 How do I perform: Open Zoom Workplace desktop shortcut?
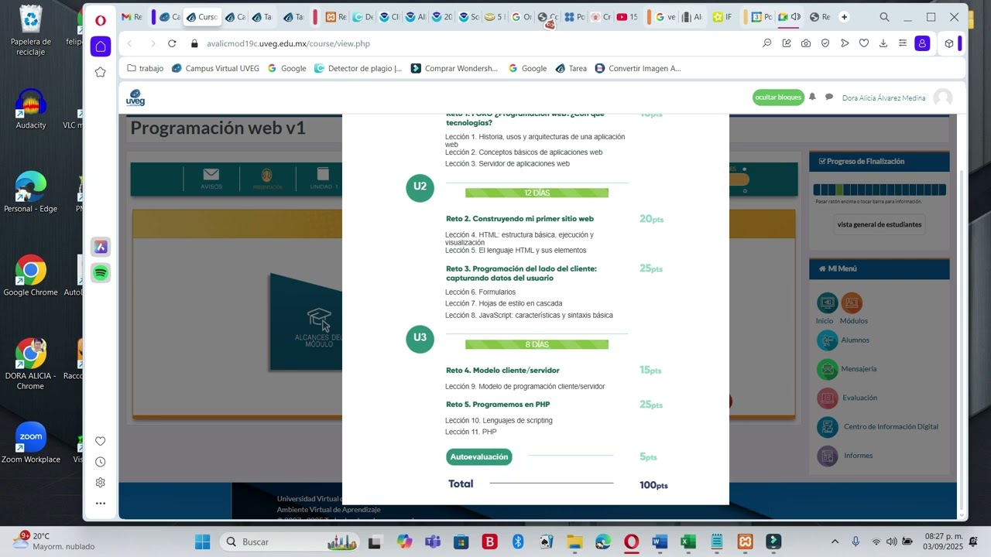click(x=31, y=443)
